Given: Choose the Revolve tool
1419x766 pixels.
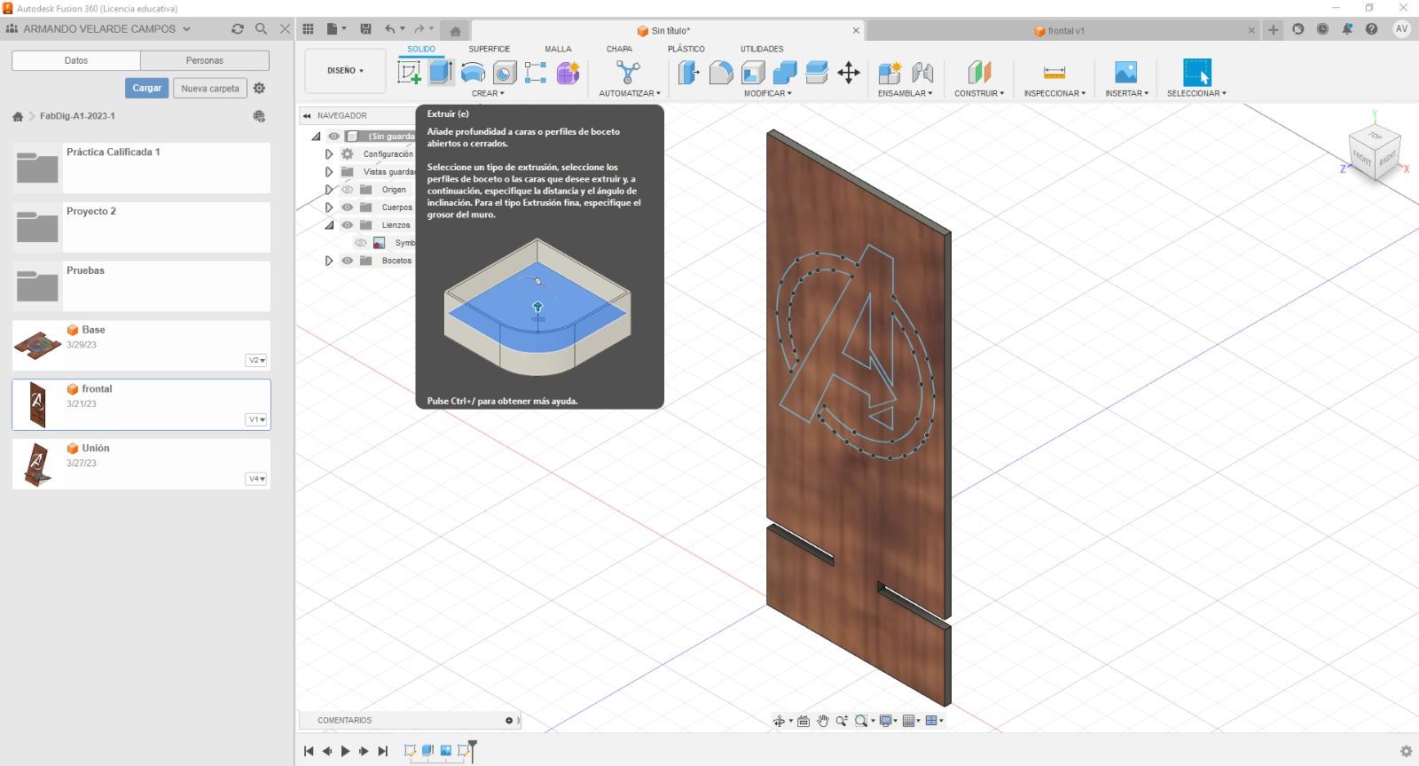Looking at the screenshot, I should (x=473, y=73).
